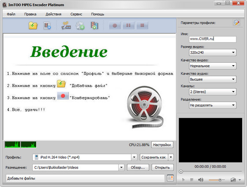Open the Сервис menu
This screenshot has height=187, width=247.
pos(76,14)
